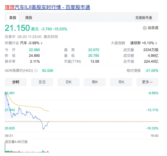Click the current price 21.150
The width and height of the screenshot is (167, 156).
17,28
